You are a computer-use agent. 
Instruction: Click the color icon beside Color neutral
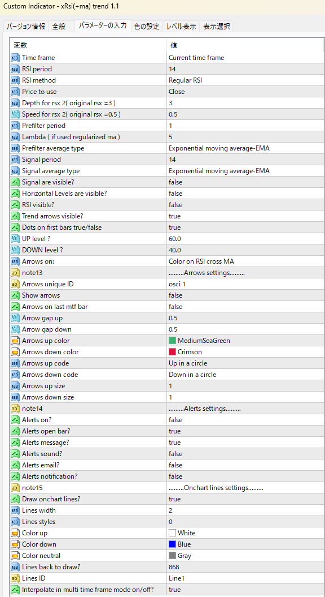[15, 556]
